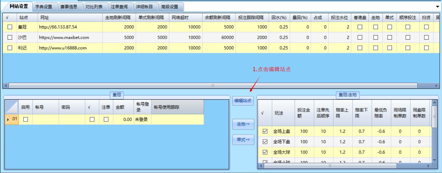This screenshot has height=173, width=442.
Task: Enable 香港盘 for the 皇冠 row
Action: (360, 27)
